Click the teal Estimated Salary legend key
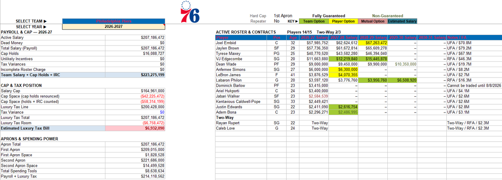Image resolution: width=502 pixels, height=180 pixels. [x=402, y=21]
